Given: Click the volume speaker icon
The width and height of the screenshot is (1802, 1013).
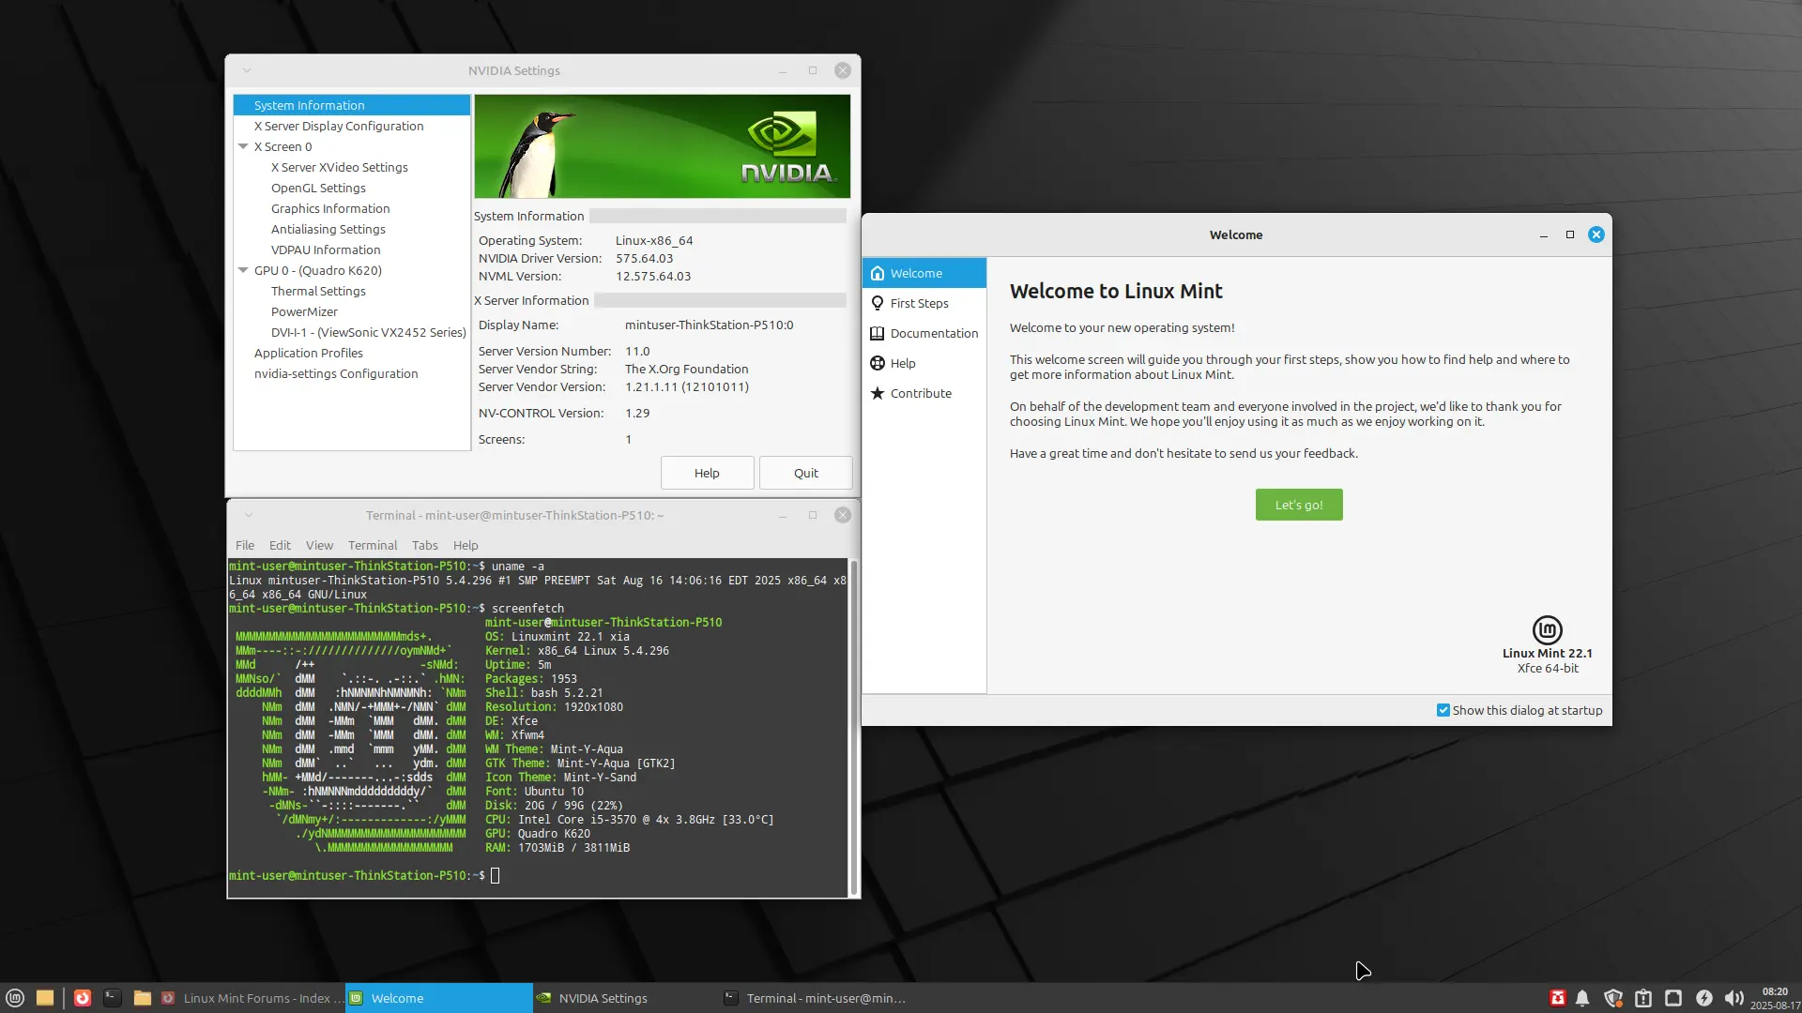Looking at the screenshot, I should [x=1733, y=998].
